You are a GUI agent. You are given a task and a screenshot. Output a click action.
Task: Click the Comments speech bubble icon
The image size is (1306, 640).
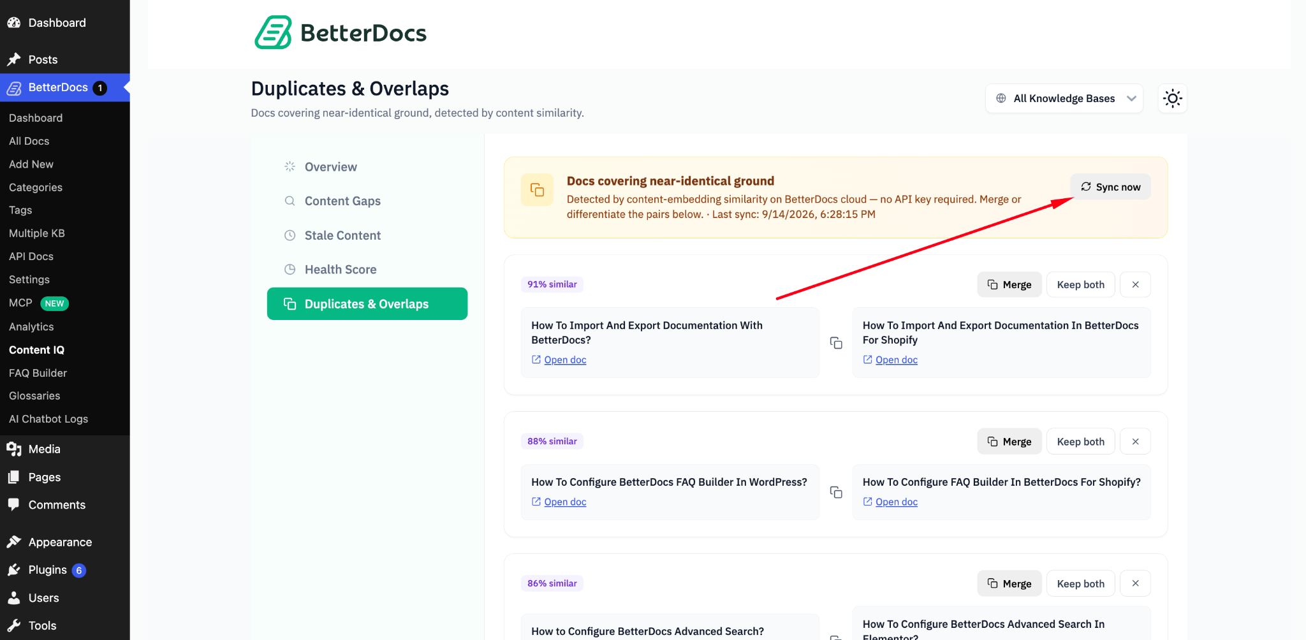pos(14,505)
